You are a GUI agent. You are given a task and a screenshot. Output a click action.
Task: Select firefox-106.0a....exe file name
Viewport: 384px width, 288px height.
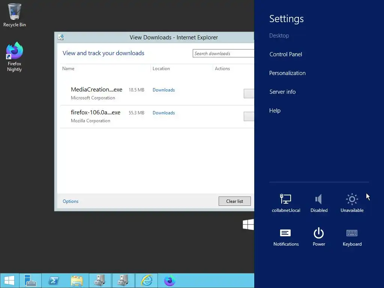pyautogui.click(x=96, y=112)
